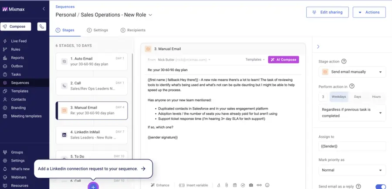Click the Insert variable button

pyautogui.click(x=193, y=185)
